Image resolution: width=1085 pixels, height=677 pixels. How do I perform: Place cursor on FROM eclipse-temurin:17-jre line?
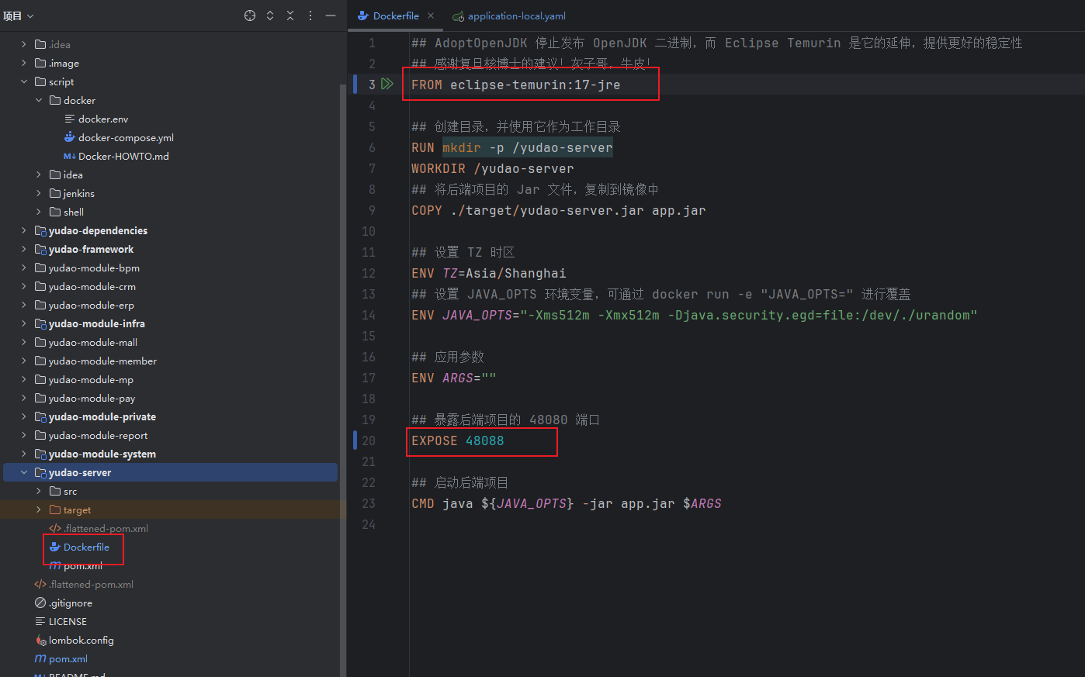point(516,85)
